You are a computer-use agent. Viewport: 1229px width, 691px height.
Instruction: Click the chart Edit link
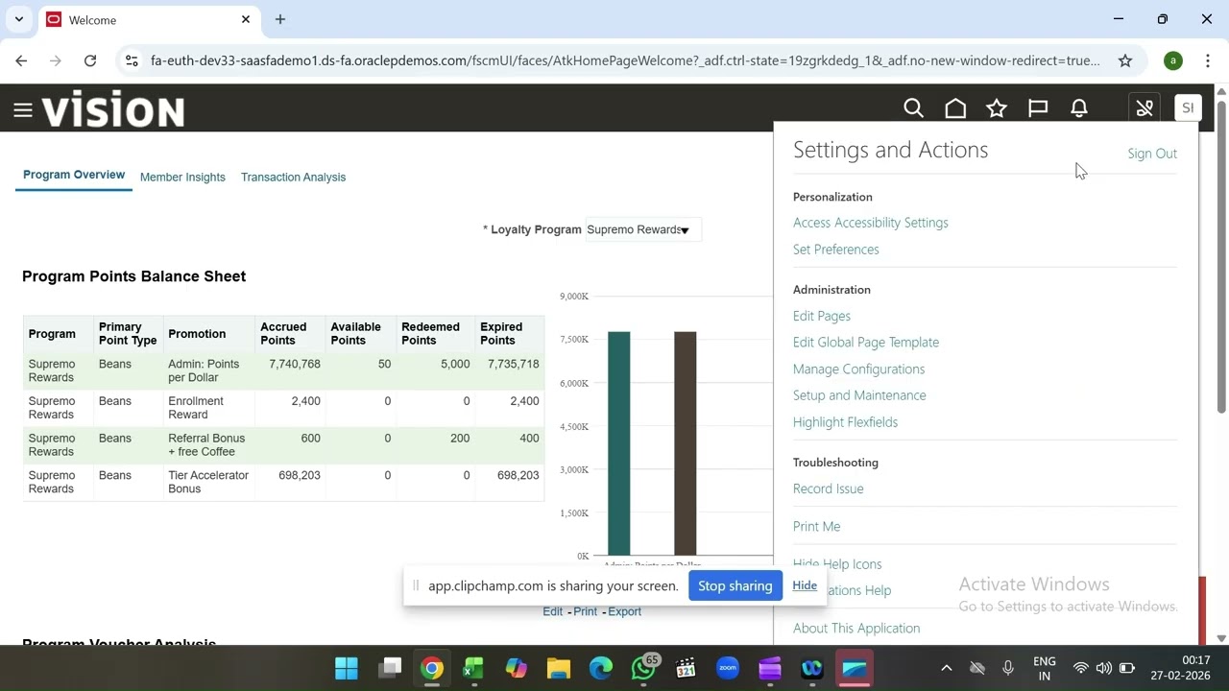(x=553, y=611)
